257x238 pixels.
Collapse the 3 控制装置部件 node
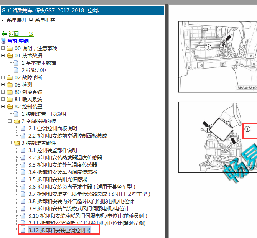point(10,143)
